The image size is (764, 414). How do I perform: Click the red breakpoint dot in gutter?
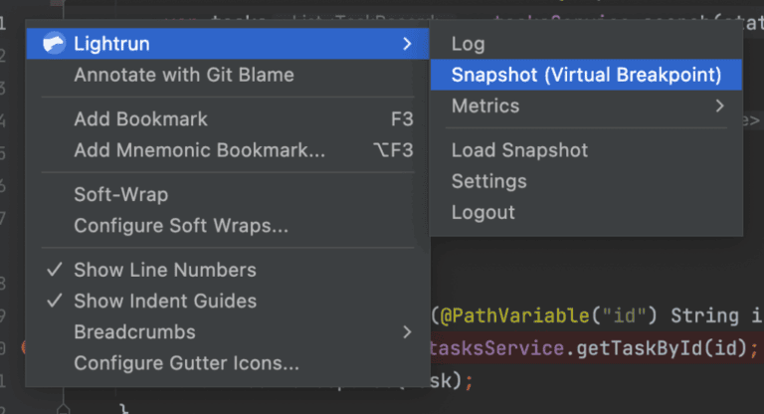click(x=23, y=347)
